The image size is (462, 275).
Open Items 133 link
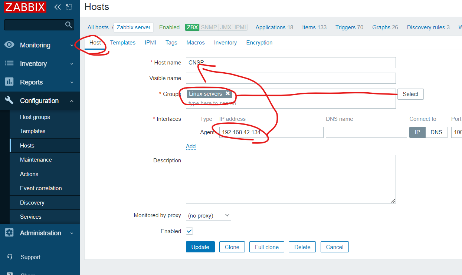tap(314, 27)
